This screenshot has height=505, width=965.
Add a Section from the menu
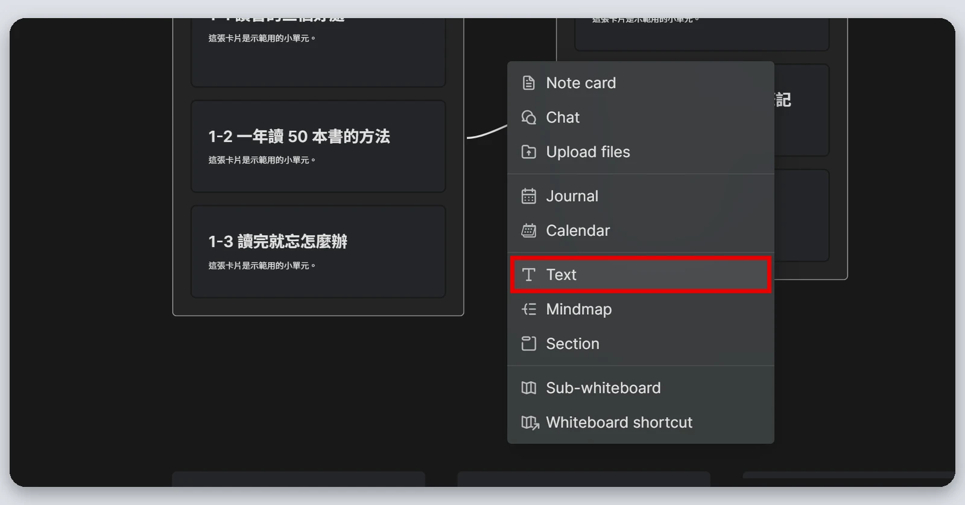tap(641, 343)
